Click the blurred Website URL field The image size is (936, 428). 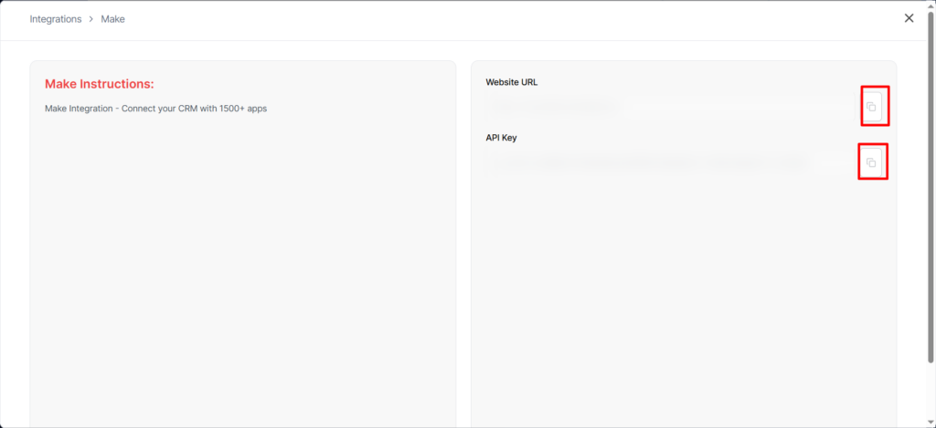point(667,108)
